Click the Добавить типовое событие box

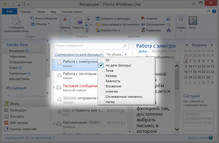click(198, 121)
